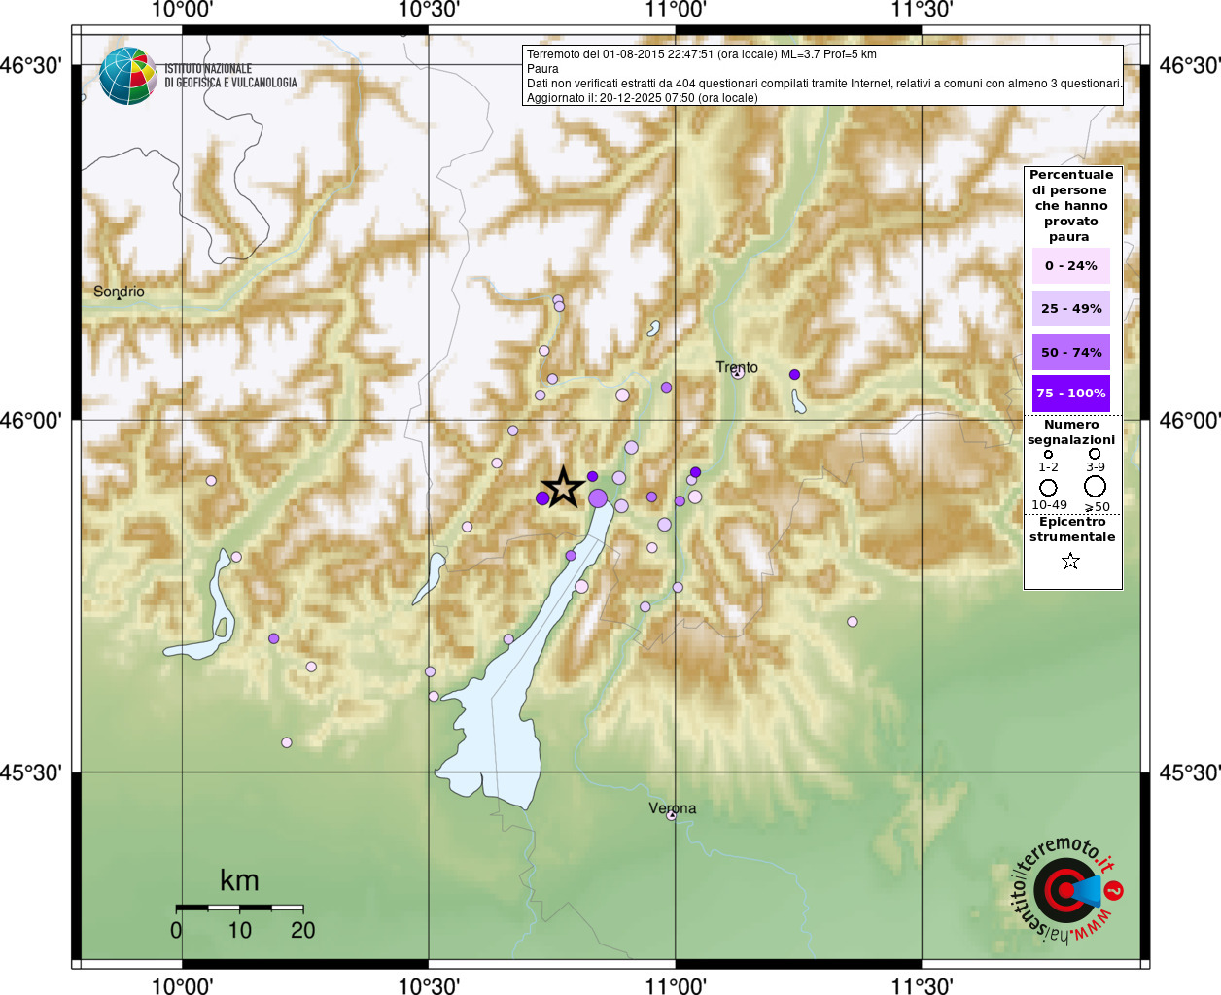Click the 'Terremoto del 01-08-2015' header line
Image resolution: width=1221 pixels, height=995 pixels.
point(702,54)
